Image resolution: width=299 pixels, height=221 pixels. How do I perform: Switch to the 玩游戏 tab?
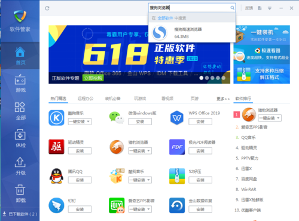pos(140,98)
